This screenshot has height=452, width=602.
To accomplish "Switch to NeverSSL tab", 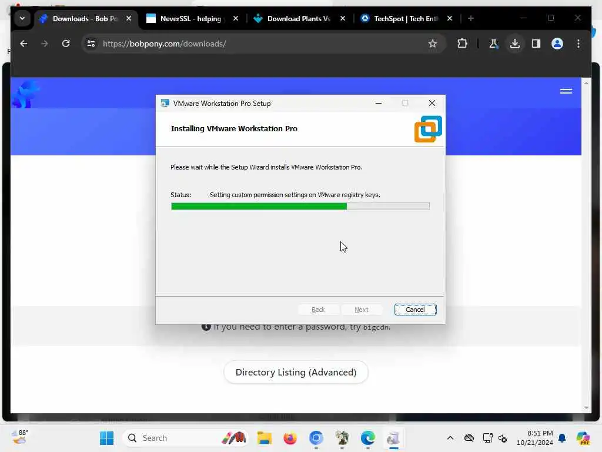I will tap(191, 18).
